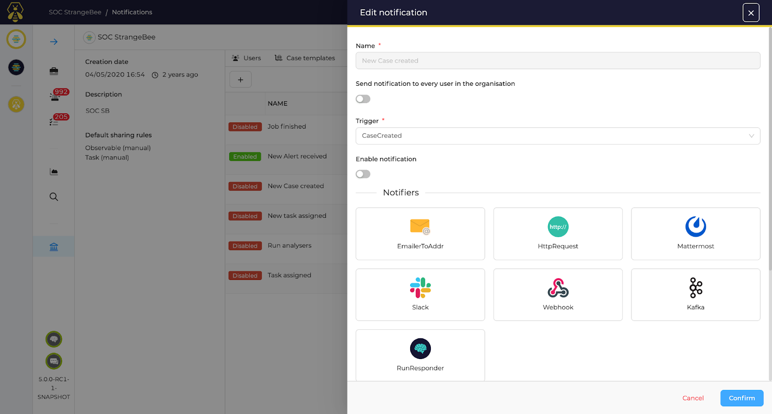Click the 5.0.0-RC1-1-SNAPSHOT version text

(x=54, y=388)
